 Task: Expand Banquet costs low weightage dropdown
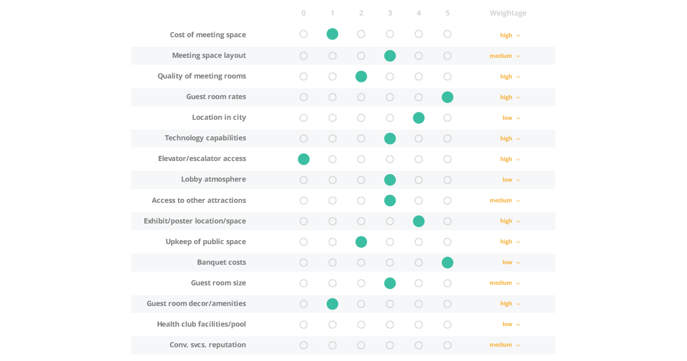[510, 262]
